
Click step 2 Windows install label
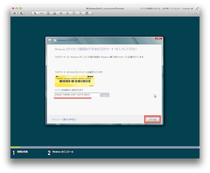pyautogui.click(x=63, y=152)
